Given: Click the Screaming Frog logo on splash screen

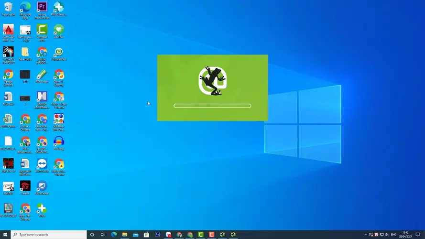Looking at the screenshot, I should (212, 81).
